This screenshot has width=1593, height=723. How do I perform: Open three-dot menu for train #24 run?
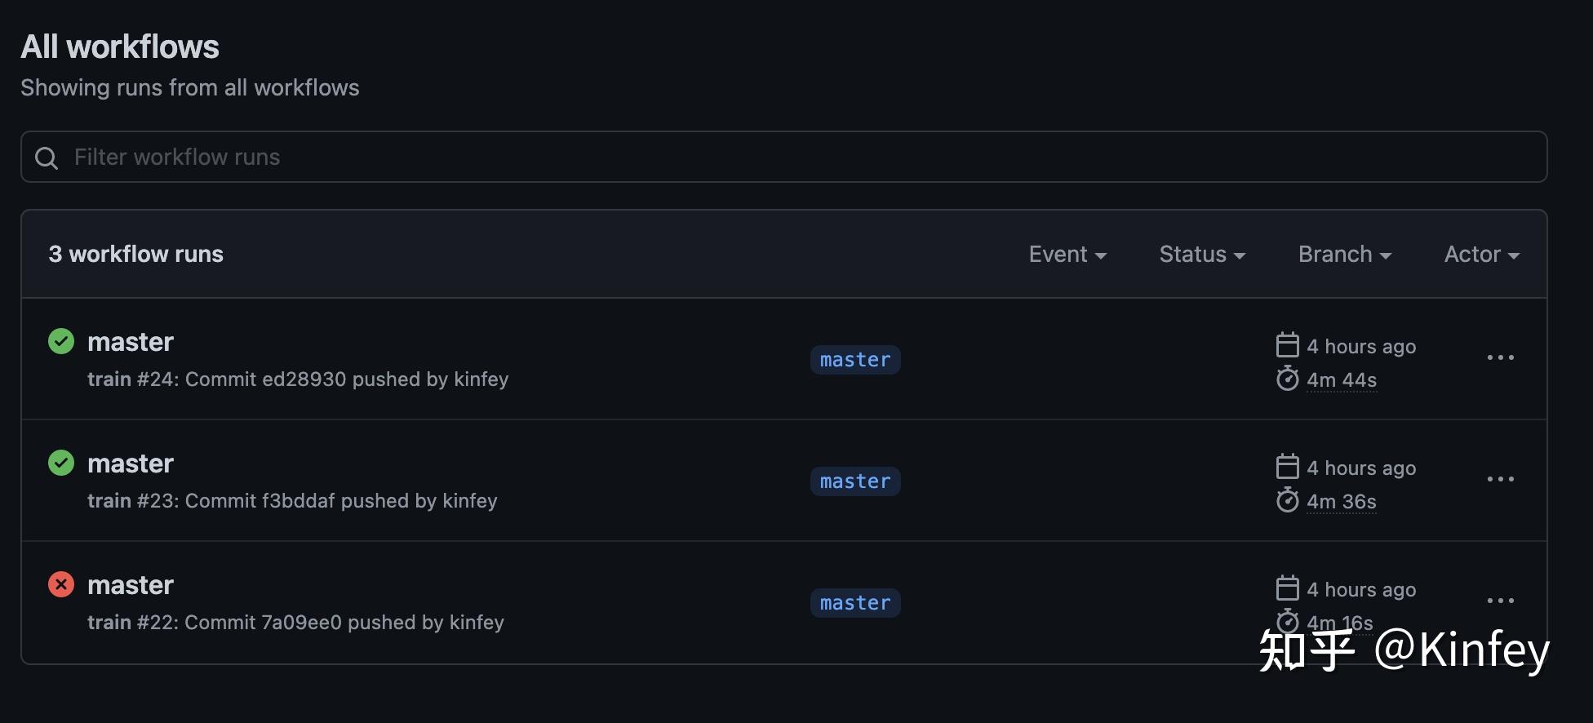pyautogui.click(x=1500, y=357)
